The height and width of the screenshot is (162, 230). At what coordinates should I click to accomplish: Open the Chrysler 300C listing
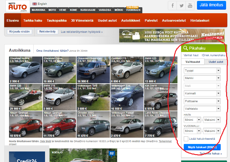click(93, 124)
